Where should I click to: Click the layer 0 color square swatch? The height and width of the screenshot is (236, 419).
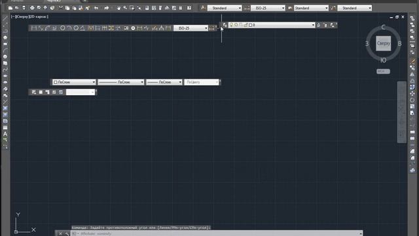(x=250, y=25)
